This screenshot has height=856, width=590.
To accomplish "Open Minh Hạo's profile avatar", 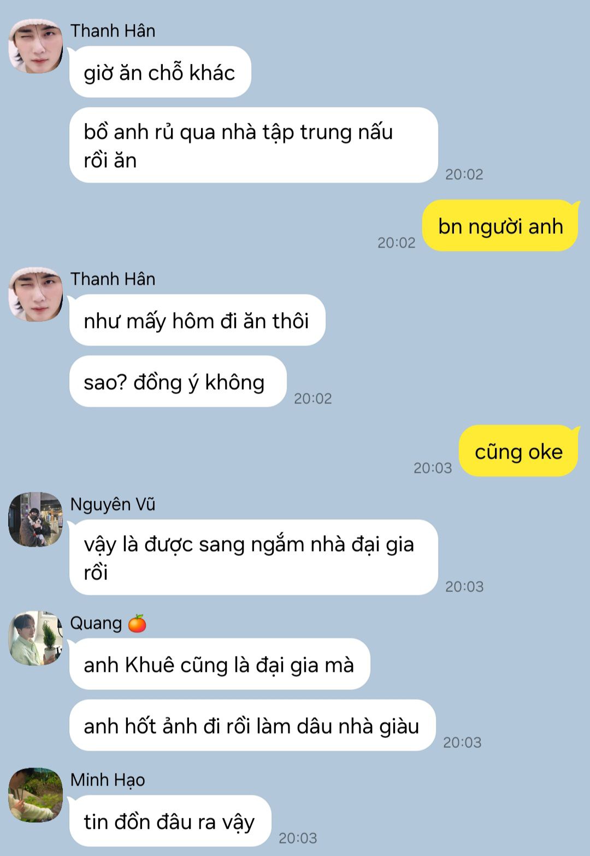I will click(36, 795).
